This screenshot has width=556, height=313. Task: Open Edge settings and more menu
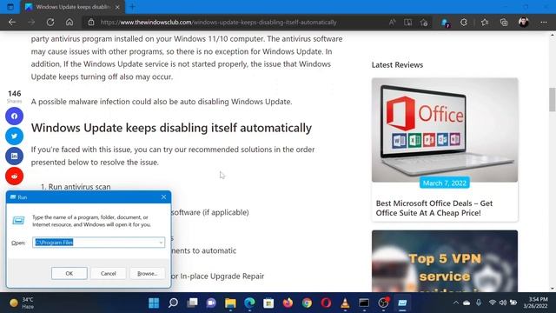[544, 23]
